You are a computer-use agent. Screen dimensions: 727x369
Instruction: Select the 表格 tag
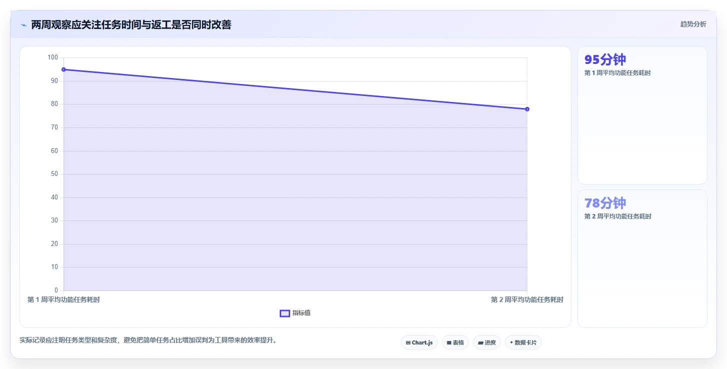(x=455, y=342)
